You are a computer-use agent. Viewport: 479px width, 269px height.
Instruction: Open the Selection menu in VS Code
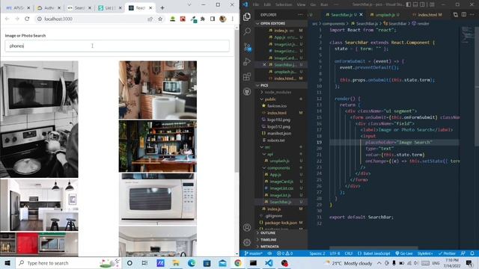[x=284, y=4]
